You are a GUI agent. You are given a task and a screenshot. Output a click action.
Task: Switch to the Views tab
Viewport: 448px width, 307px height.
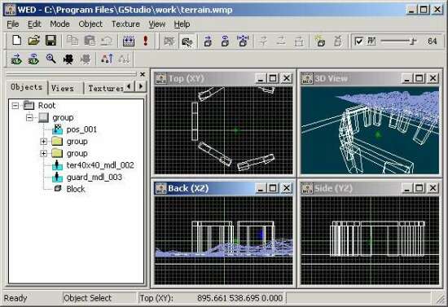pos(63,88)
